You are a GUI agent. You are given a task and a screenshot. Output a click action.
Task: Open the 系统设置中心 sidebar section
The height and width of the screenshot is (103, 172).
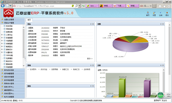click(13, 93)
